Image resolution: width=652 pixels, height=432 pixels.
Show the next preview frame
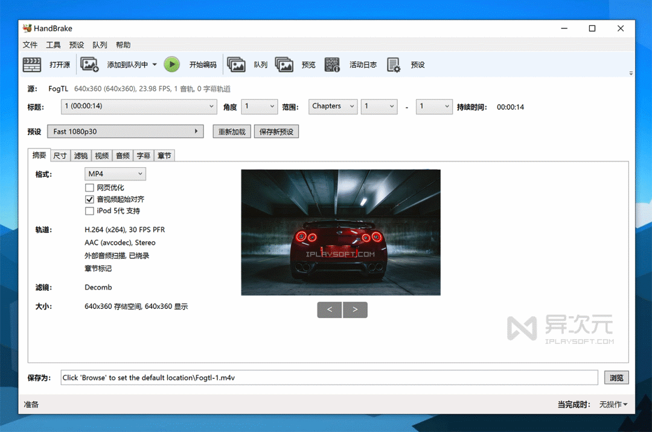tap(355, 310)
